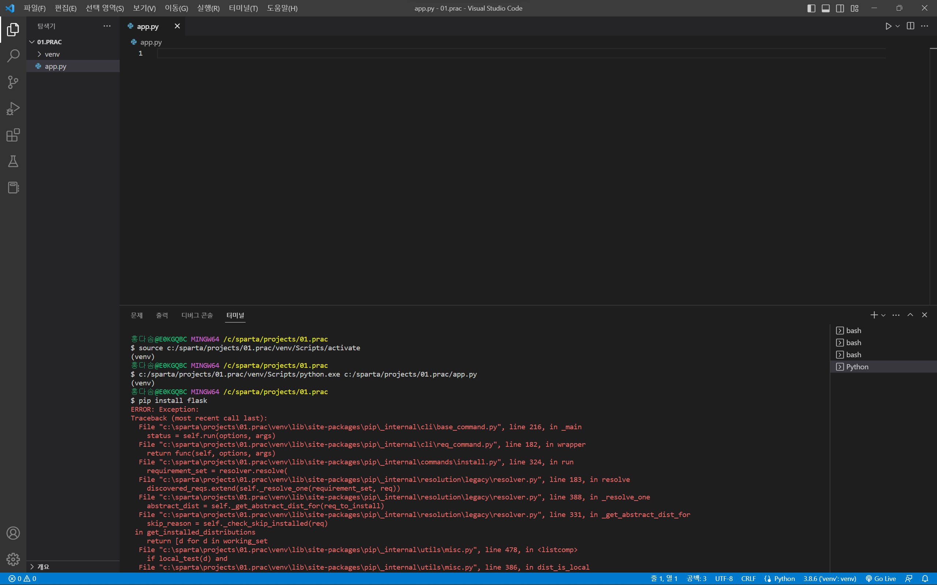Open the notebook-style icon in activity bar
This screenshot has width=937, height=585.
coord(13,188)
